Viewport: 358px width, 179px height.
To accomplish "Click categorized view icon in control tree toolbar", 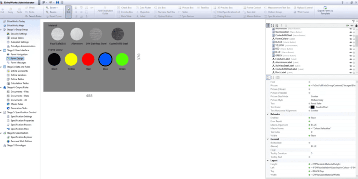I will coord(268,26).
